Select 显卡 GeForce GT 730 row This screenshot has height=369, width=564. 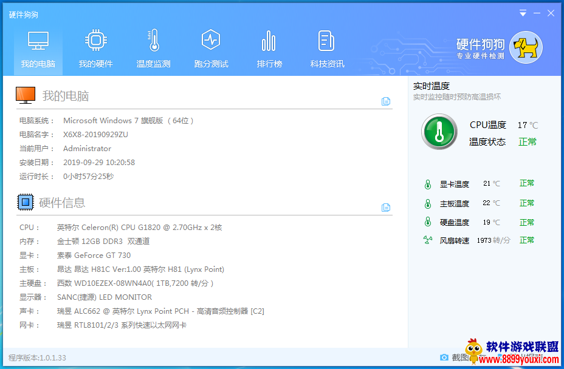pos(75,256)
